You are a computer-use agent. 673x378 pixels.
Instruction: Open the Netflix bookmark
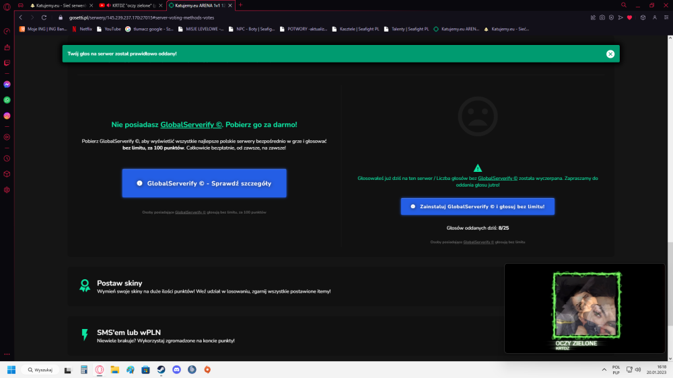point(82,29)
